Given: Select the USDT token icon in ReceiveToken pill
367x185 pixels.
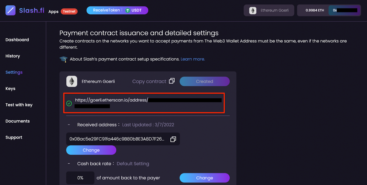Looking at the screenshot, I should point(128,10).
